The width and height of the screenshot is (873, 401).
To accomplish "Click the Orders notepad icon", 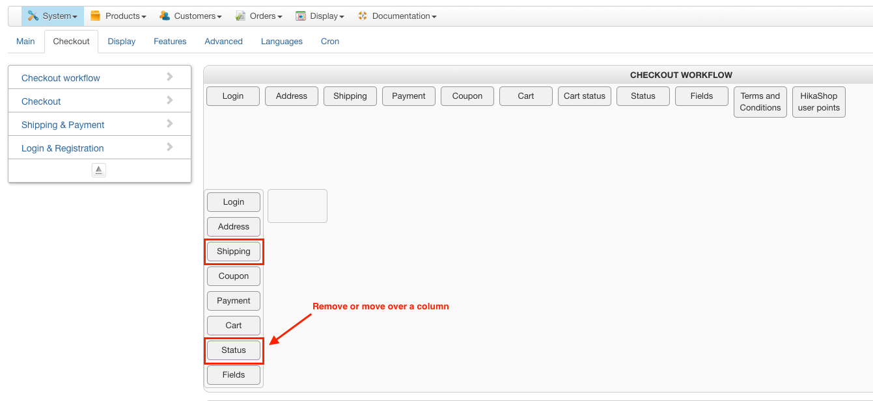I will tap(240, 16).
